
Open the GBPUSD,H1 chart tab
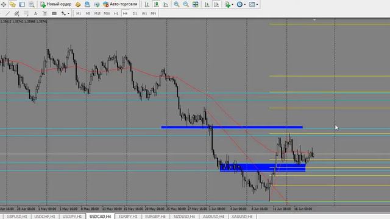[16, 217]
